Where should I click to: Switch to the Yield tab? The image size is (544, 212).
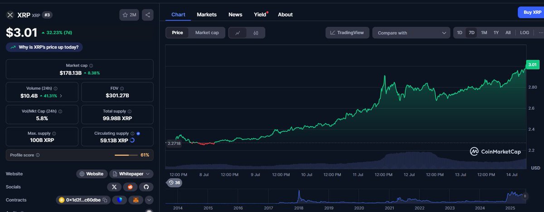[260, 14]
